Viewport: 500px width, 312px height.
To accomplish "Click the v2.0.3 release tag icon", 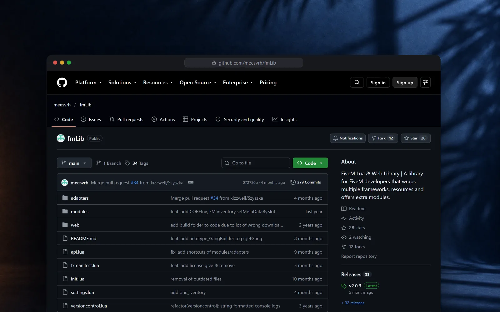I will pos(344,286).
